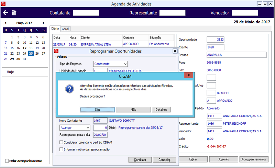Screen dimensions: 275x168
Task: Click Hoje below the calendar
Action: coord(10,72)
